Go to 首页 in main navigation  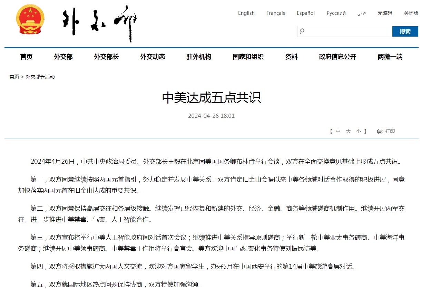click(26, 57)
